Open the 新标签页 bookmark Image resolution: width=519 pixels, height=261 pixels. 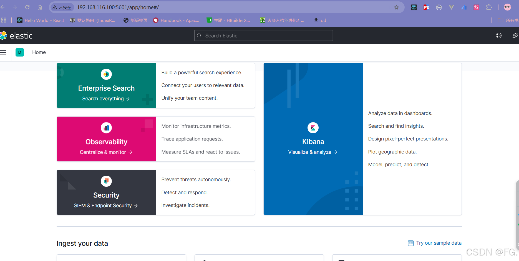click(x=135, y=20)
